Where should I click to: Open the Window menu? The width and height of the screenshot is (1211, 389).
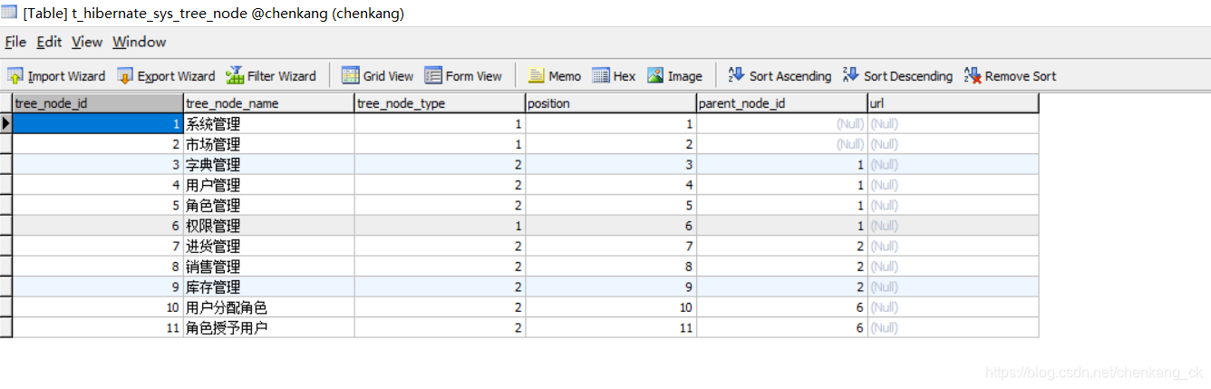tap(139, 42)
